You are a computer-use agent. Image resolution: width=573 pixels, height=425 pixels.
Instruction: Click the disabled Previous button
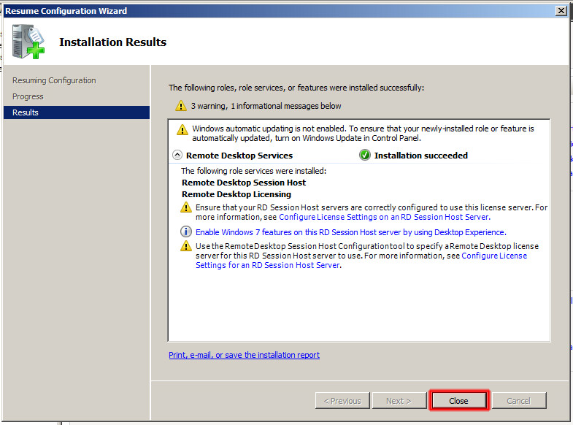click(342, 401)
